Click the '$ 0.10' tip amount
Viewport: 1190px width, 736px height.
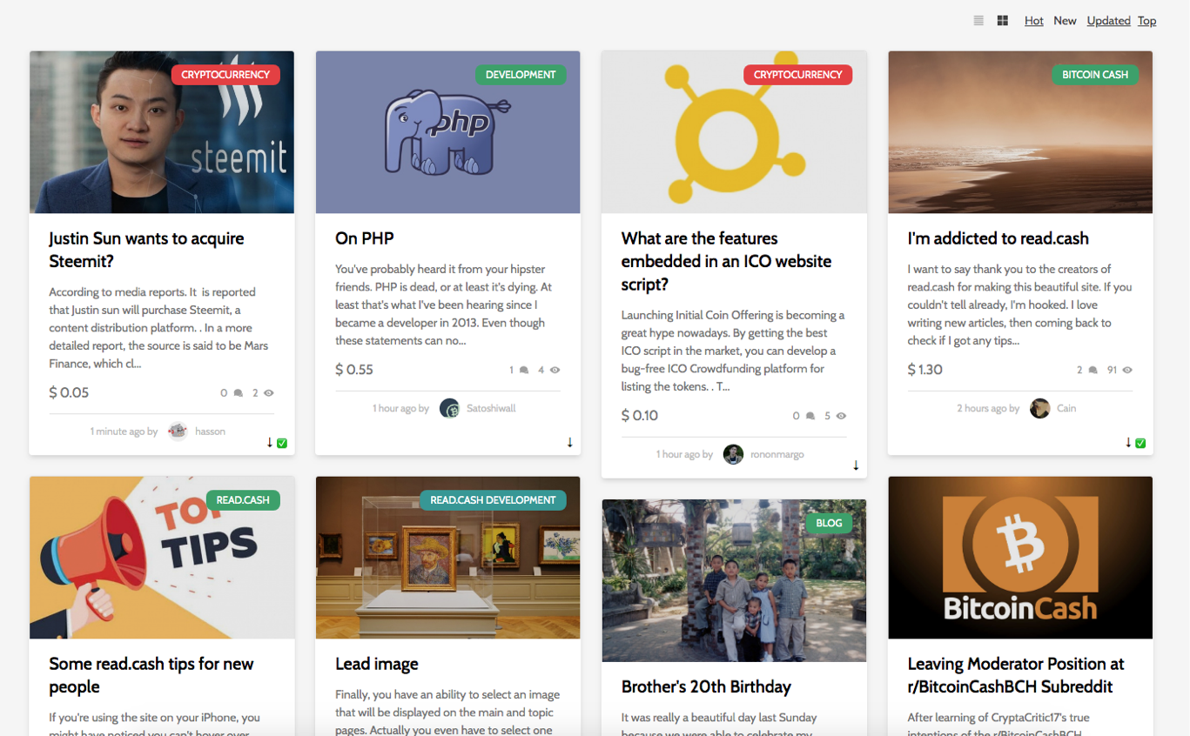pyautogui.click(x=640, y=416)
